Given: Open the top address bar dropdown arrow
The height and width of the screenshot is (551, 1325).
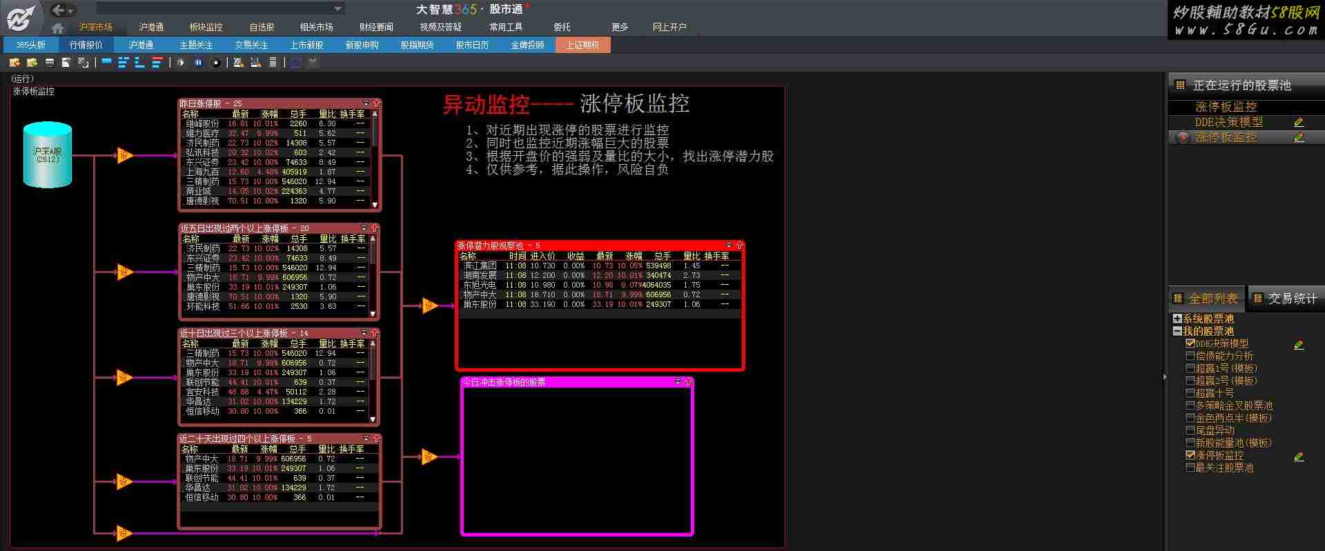Looking at the screenshot, I should [337, 9].
